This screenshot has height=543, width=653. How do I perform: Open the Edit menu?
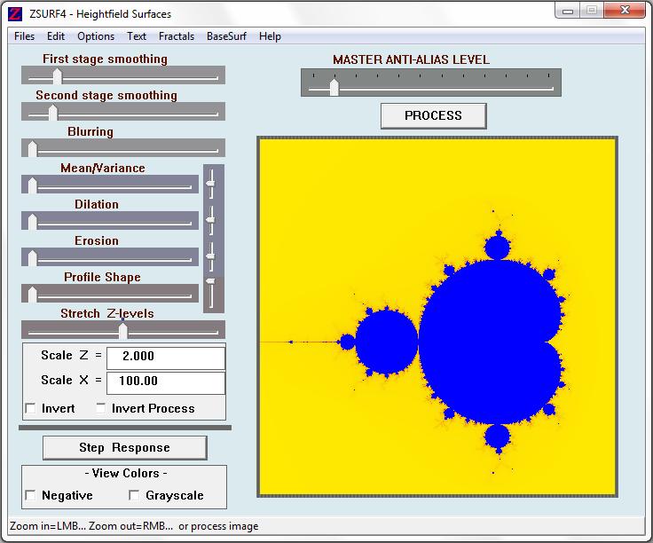pyautogui.click(x=56, y=36)
